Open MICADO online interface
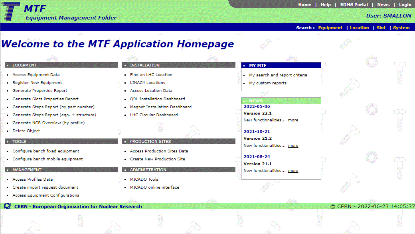This screenshot has width=415, height=234. [154, 187]
